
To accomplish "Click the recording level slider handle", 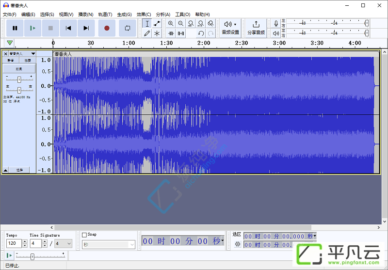I will coord(367,23).
